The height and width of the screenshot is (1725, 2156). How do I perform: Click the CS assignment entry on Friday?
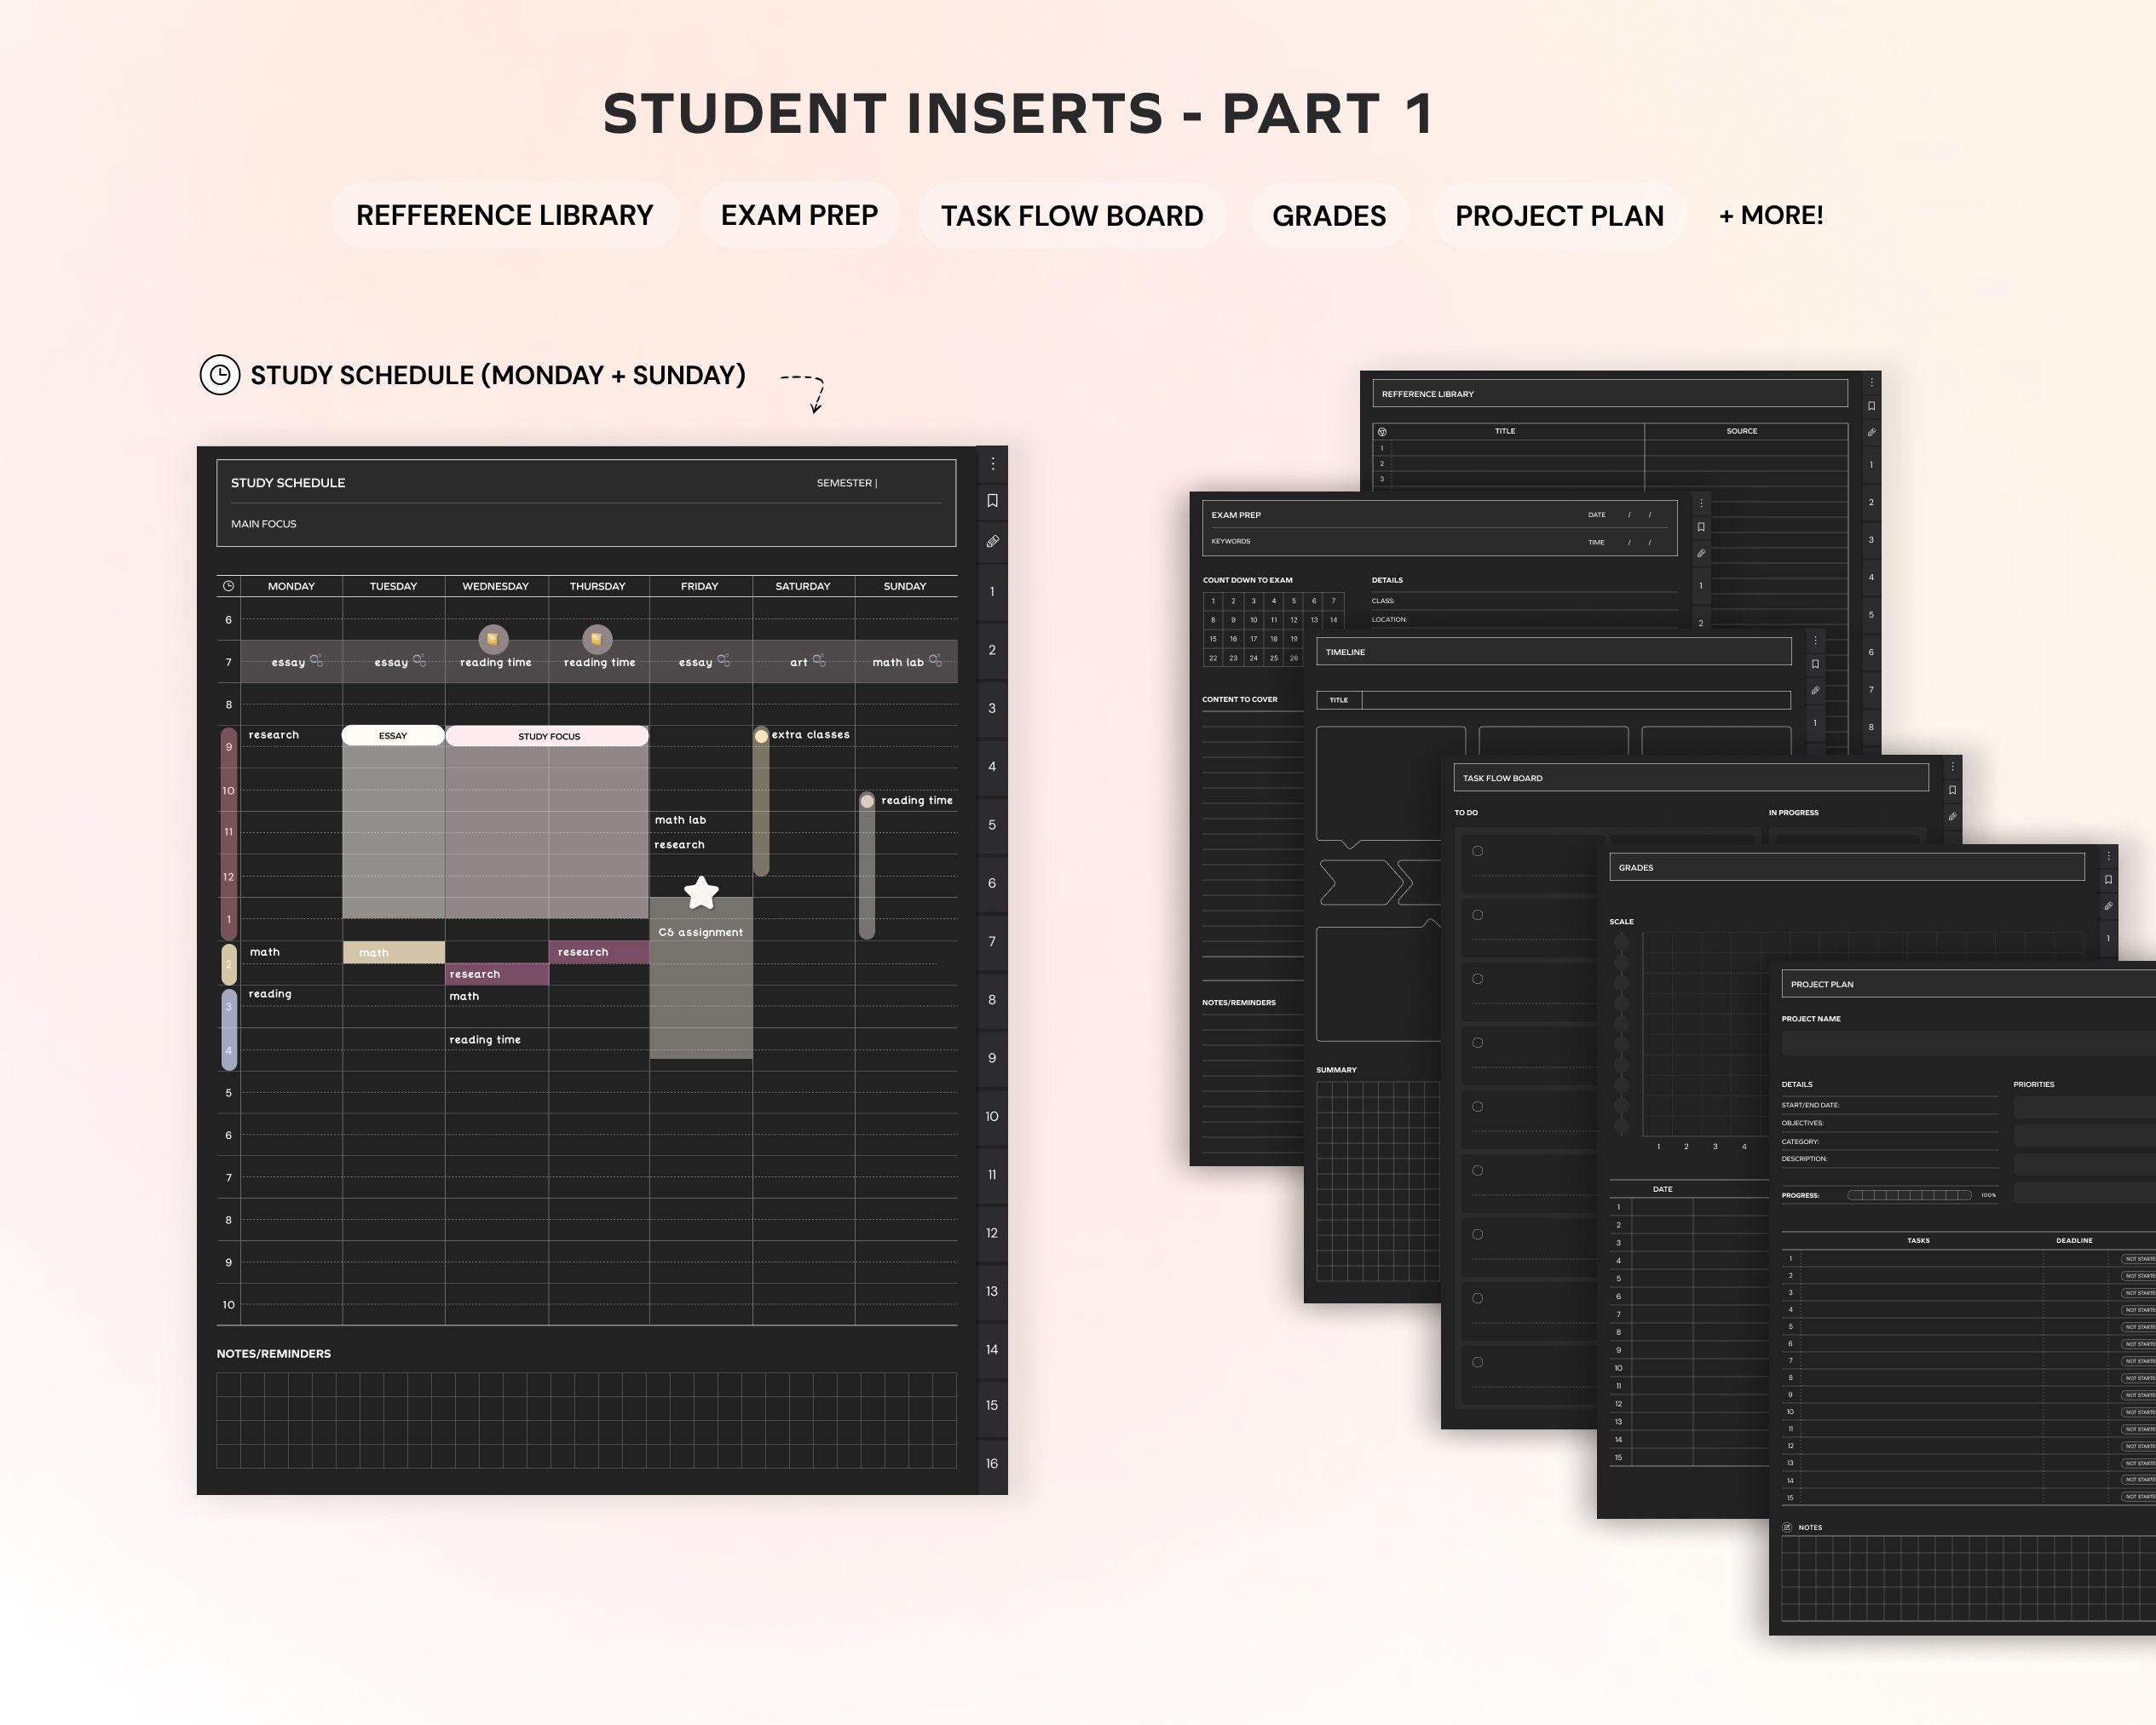point(700,933)
